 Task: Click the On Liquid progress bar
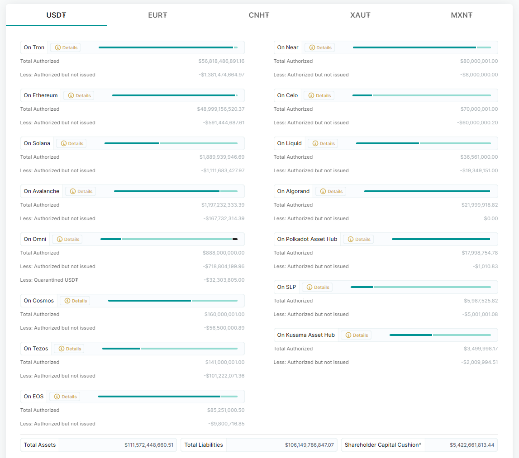coord(423,143)
